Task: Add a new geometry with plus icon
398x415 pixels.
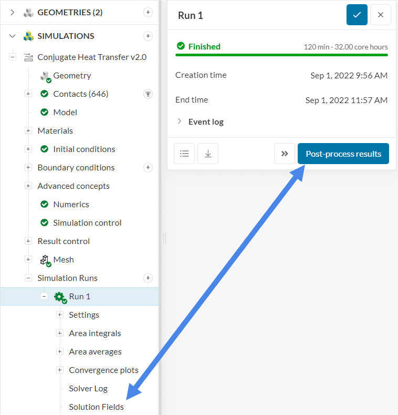Action: tap(148, 12)
